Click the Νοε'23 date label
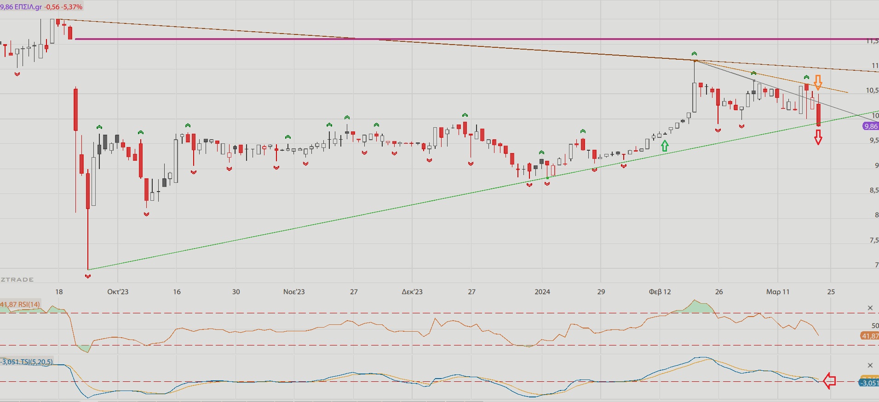This screenshot has width=879, height=402. tap(294, 292)
